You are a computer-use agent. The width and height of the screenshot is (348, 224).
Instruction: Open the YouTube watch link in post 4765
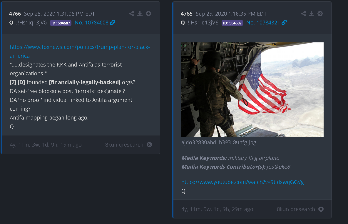[x=242, y=182]
